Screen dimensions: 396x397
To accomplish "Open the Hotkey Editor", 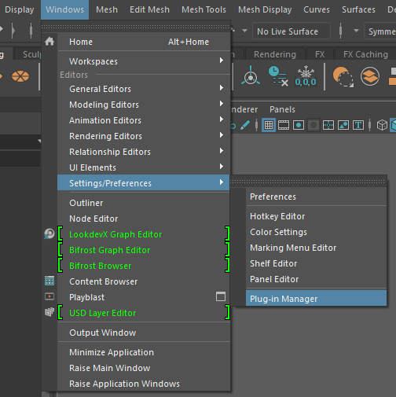I will pos(317,216).
